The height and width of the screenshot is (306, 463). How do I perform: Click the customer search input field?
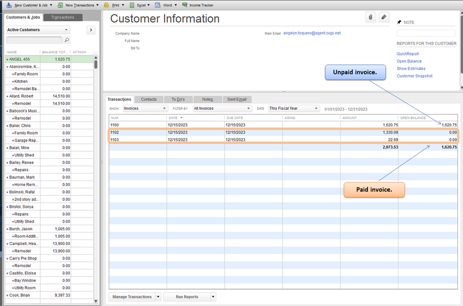[x=34, y=40]
